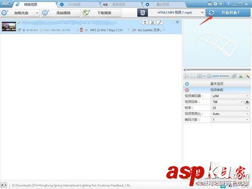Screen dimensions: 252x189
Task: Open the encode passes 1 dropdown
Action: 230,119
